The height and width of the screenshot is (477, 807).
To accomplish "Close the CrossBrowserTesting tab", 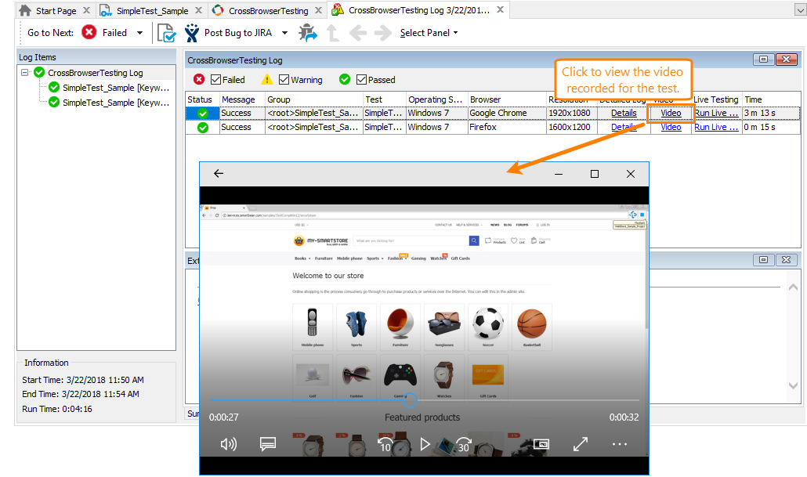I will (319, 10).
